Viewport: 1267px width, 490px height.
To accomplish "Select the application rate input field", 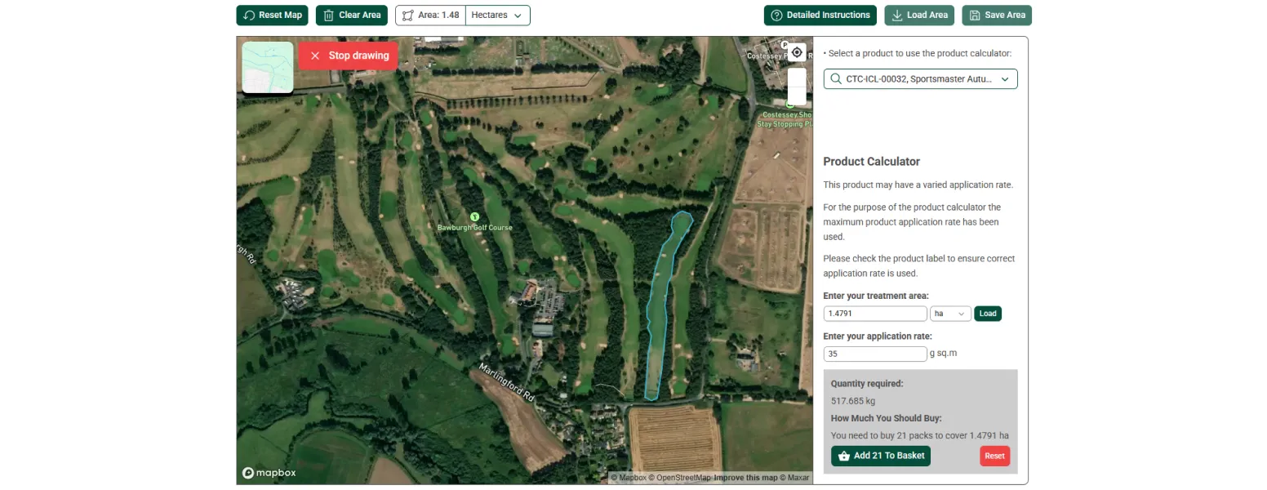I will click(x=874, y=353).
